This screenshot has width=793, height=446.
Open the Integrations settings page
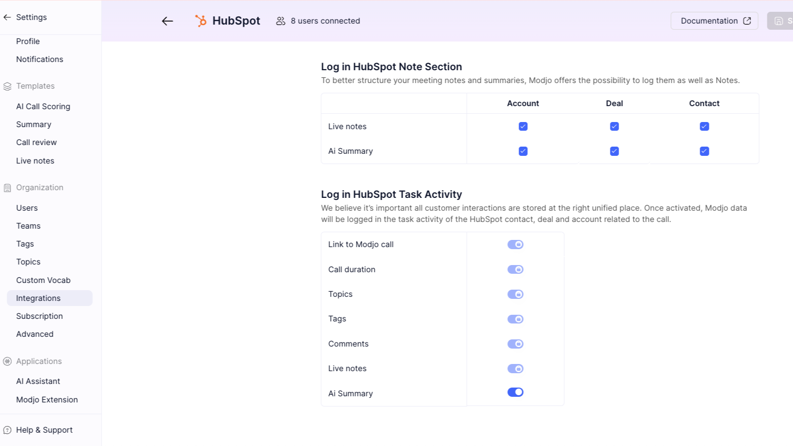point(38,298)
